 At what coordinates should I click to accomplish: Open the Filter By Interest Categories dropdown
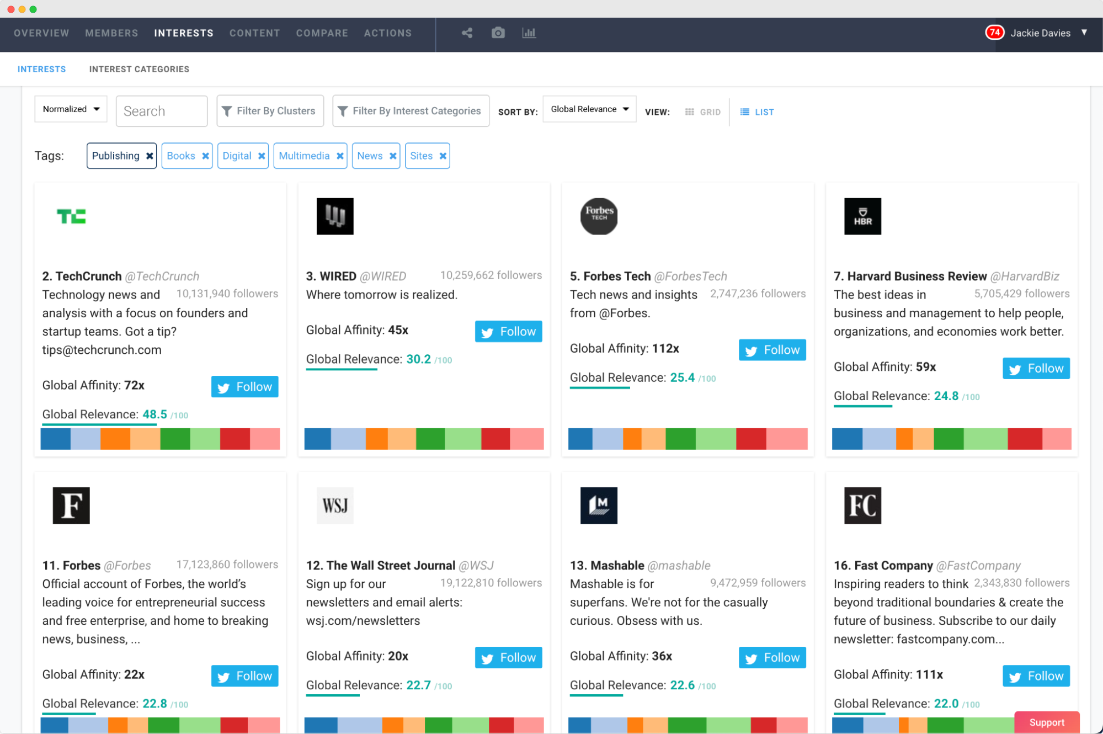point(411,110)
